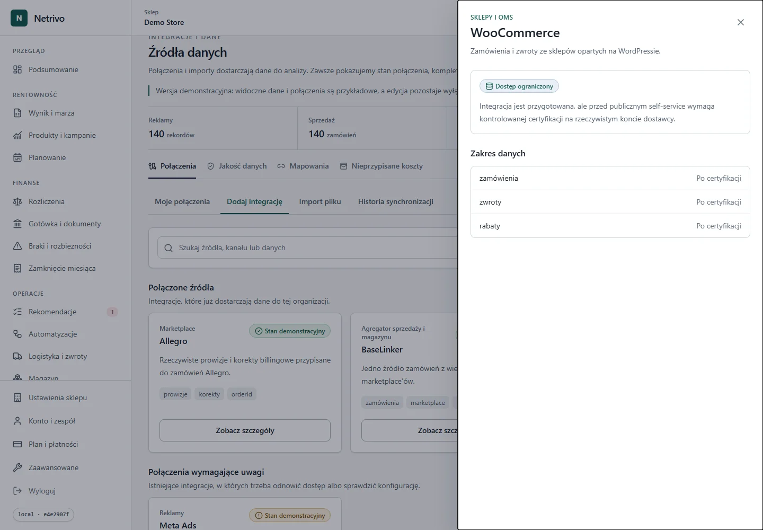The width and height of the screenshot is (763, 530).
Task: Select the zamówienia row in Zakres danych
Action: click(610, 178)
